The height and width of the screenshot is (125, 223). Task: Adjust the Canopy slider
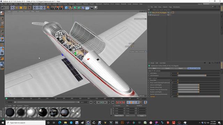coord(199,97)
